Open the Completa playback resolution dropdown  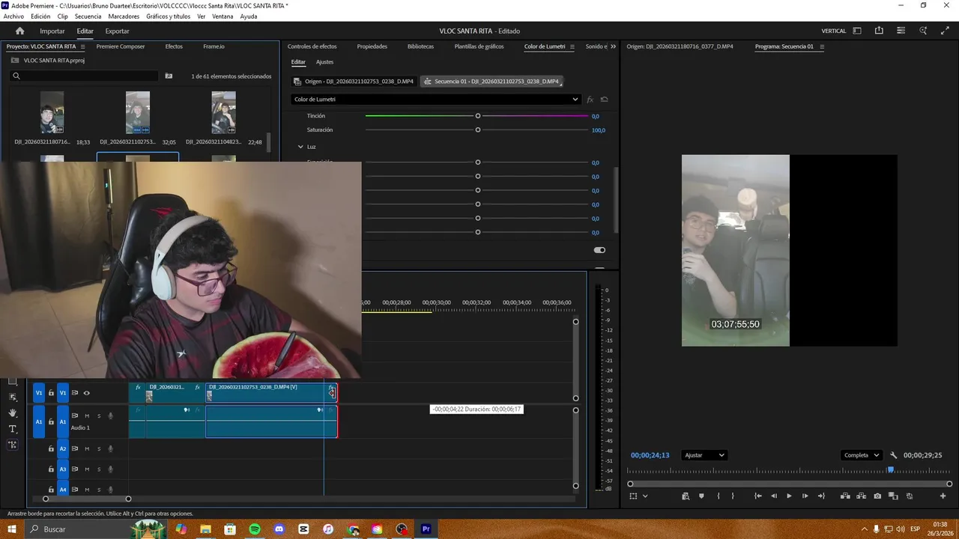[x=862, y=455]
